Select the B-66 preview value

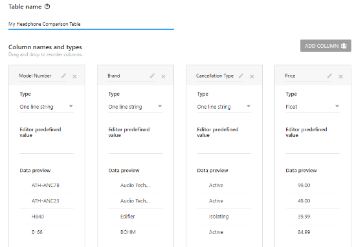(37, 232)
